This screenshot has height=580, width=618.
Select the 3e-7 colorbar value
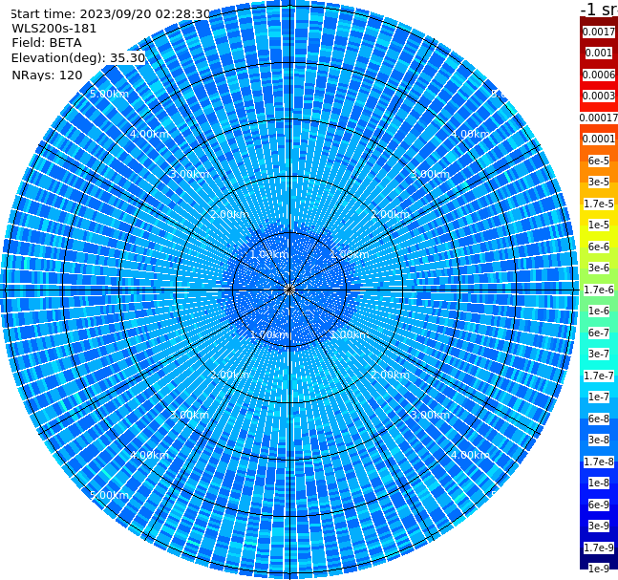(x=599, y=354)
